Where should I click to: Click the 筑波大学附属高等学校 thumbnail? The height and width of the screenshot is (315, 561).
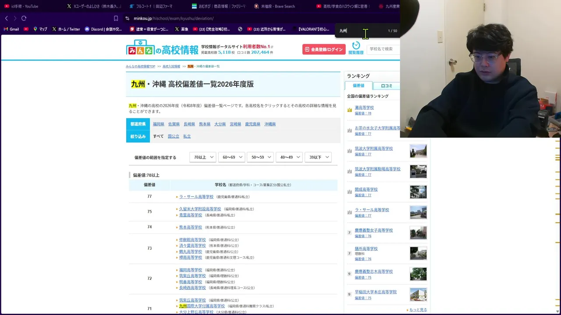point(418,151)
